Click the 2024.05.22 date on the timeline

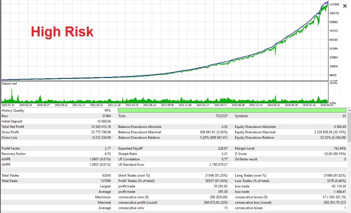click(274, 105)
